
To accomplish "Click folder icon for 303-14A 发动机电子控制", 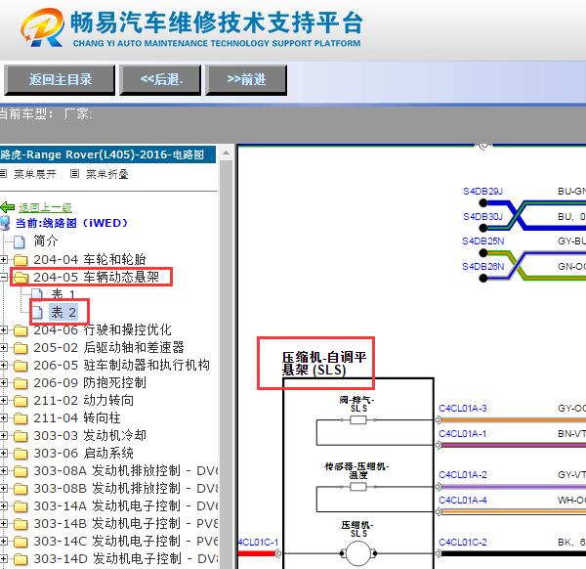I will (x=21, y=506).
